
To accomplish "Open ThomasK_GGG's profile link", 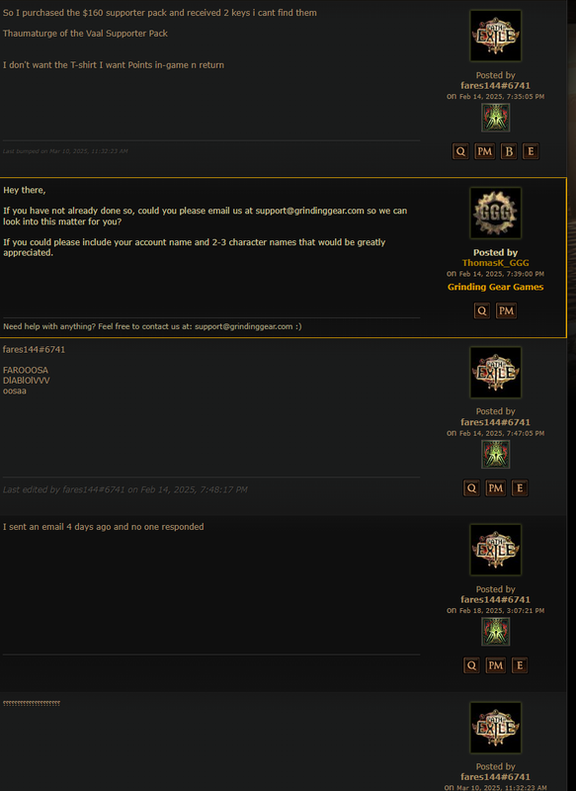I will point(495,263).
